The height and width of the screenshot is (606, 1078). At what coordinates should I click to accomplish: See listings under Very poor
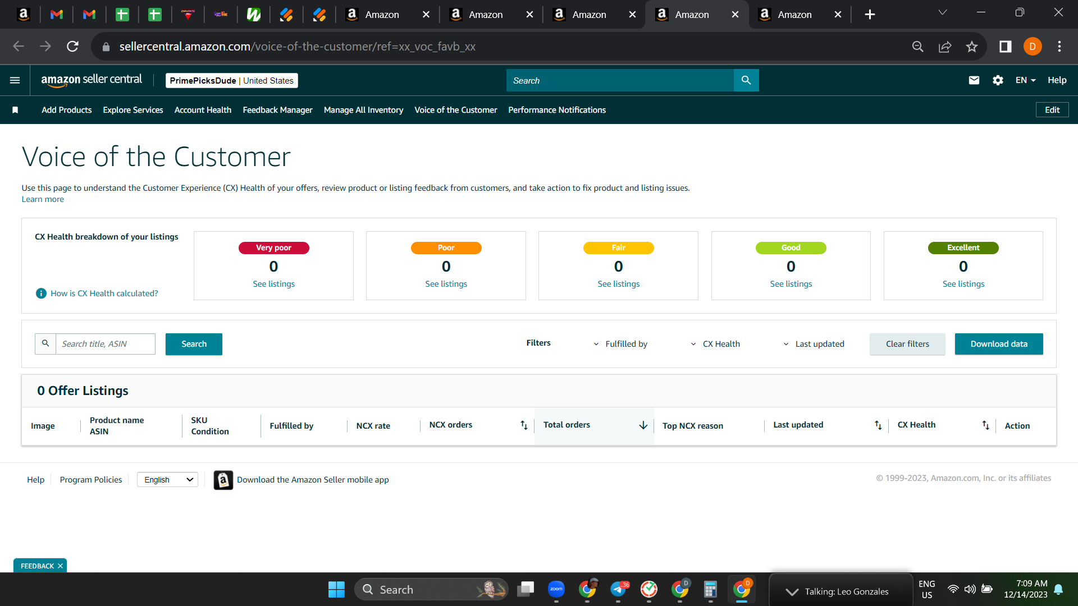click(273, 284)
